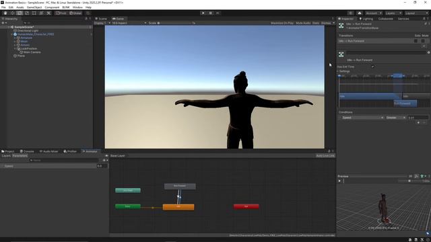Select the Exit node
Image resolution: width=431 pixels, height=242 pixels.
coord(246,206)
